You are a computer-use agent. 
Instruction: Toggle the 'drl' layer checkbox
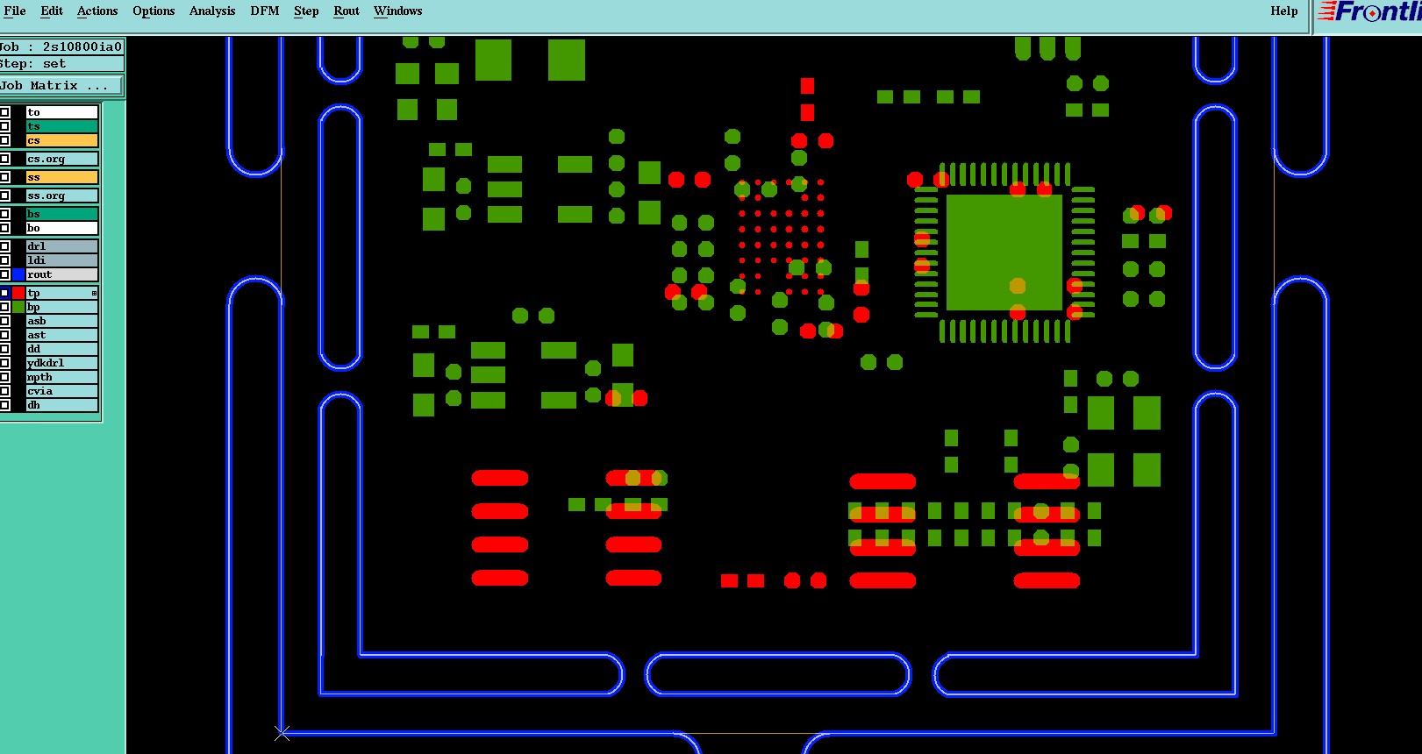coord(4,246)
